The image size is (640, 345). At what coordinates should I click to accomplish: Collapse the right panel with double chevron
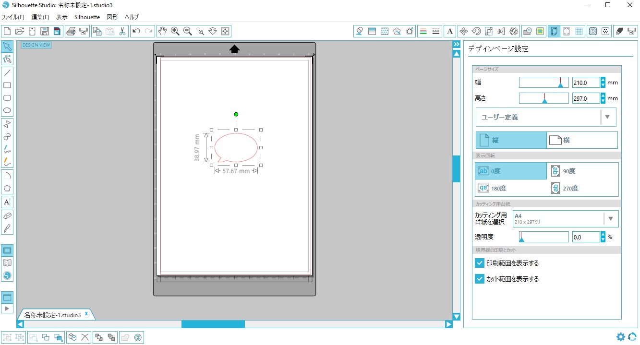click(x=457, y=44)
